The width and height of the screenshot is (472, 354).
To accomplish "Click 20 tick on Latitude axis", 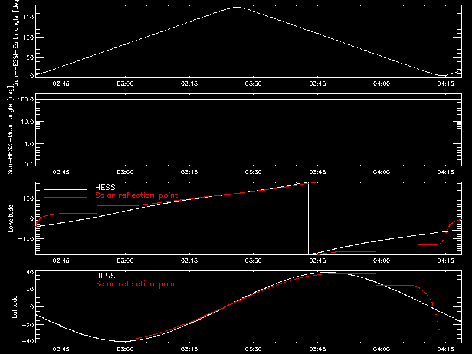I will pyautogui.click(x=30, y=289).
